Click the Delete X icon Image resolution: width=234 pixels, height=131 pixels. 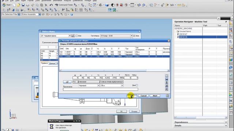tap(46, 5)
